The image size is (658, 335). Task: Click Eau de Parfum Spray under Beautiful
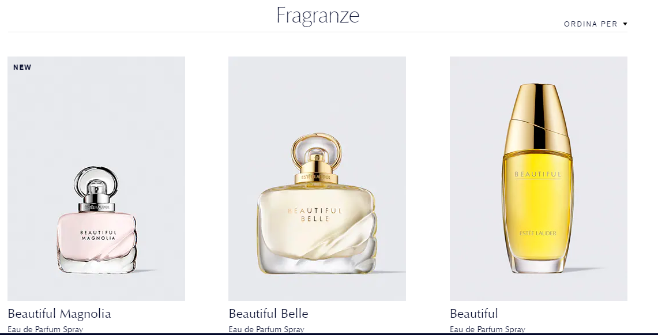click(x=488, y=330)
